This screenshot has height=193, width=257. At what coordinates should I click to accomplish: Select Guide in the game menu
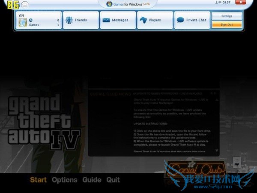[x=92, y=180]
